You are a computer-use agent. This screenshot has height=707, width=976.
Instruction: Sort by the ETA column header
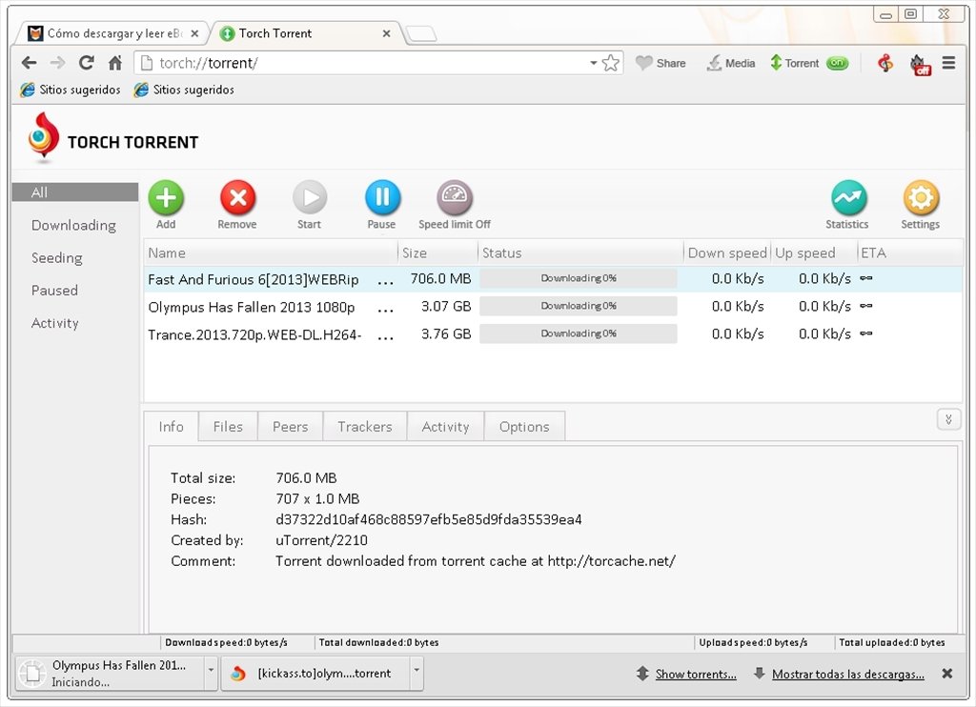910,252
